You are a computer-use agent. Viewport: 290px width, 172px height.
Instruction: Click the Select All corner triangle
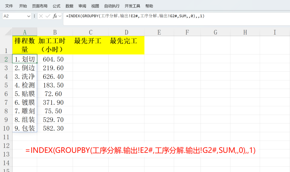point(8,32)
